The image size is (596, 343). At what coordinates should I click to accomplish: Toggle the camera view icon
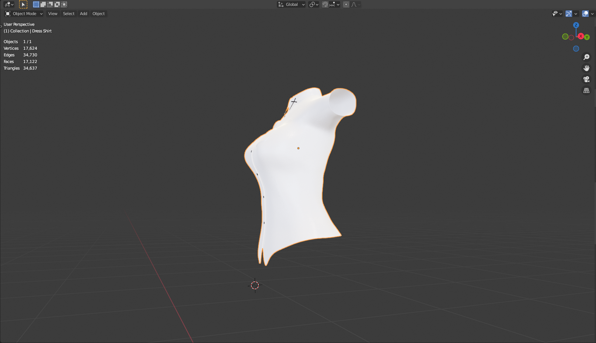tap(586, 79)
